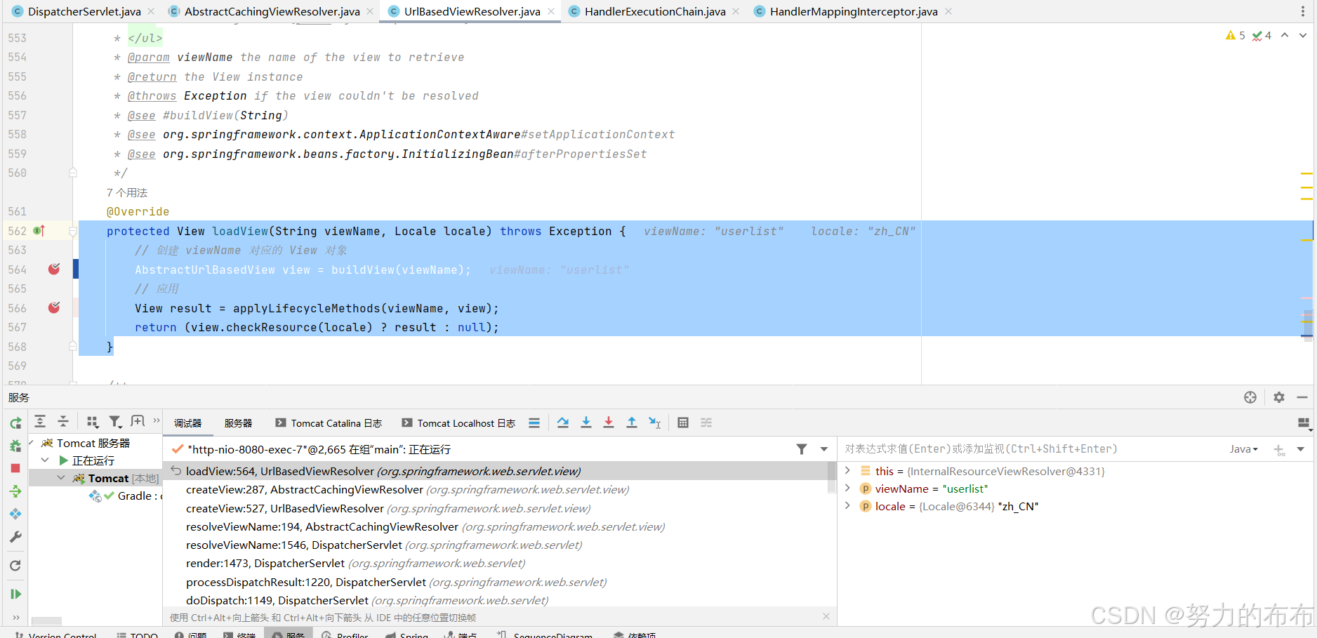The width and height of the screenshot is (1317, 638).
Task: Go to previous highlighted error arrow
Action: pyautogui.click(x=1285, y=35)
